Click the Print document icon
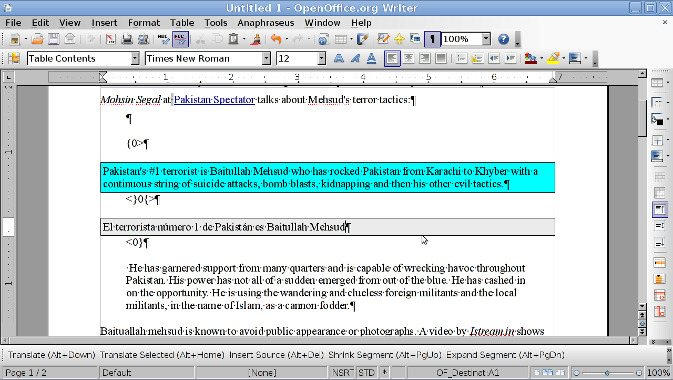673x380 pixels. tap(127, 39)
